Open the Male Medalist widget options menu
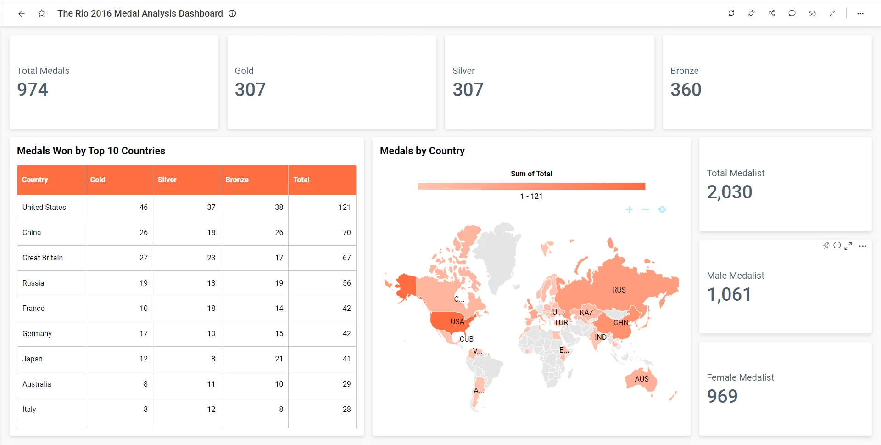The height and width of the screenshot is (445, 881). pyautogui.click(x=864, y=246)
